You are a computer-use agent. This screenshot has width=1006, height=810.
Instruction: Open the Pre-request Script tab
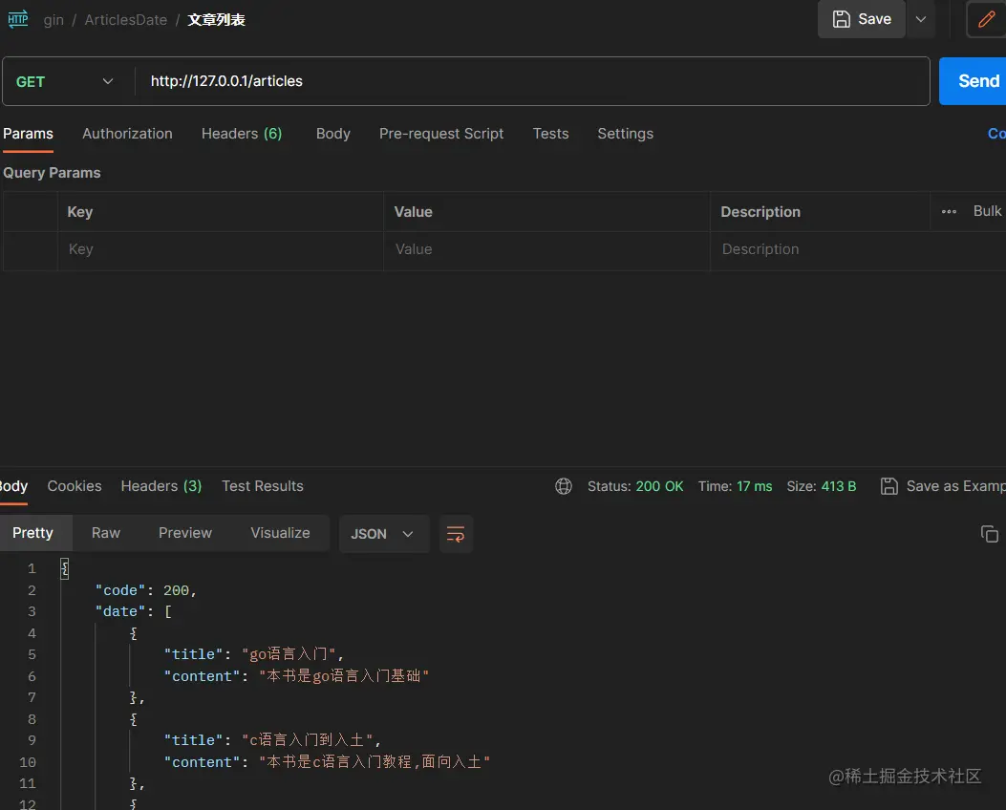[441, 134]
